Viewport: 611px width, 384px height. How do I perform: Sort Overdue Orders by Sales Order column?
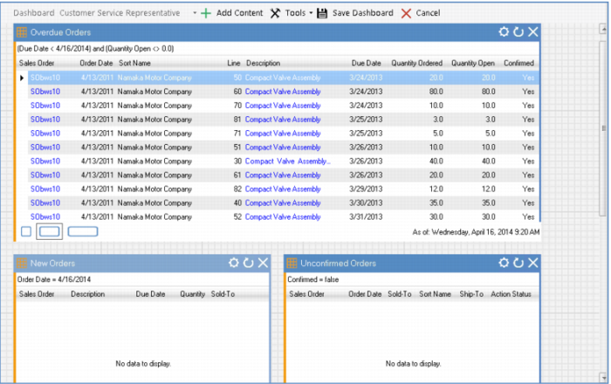coord(37,63)
